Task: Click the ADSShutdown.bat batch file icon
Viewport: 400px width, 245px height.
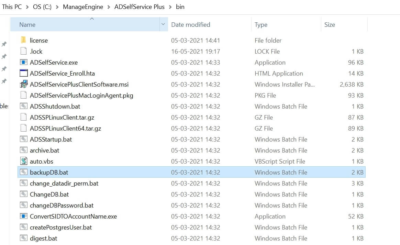Action: (24, 106)
